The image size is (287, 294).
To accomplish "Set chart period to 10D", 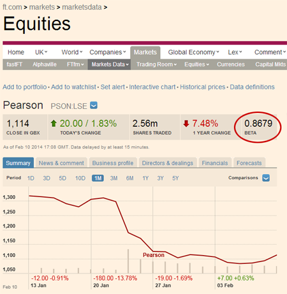I will click(80, 178).
